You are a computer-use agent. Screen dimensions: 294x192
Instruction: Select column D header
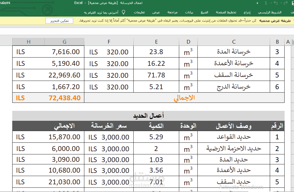pyautogui.click(x=188, y=42)
